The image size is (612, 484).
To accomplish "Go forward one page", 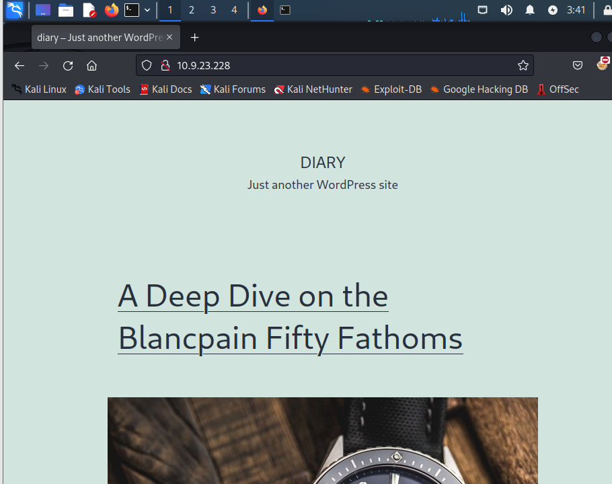I will click(x=44, y=65).
